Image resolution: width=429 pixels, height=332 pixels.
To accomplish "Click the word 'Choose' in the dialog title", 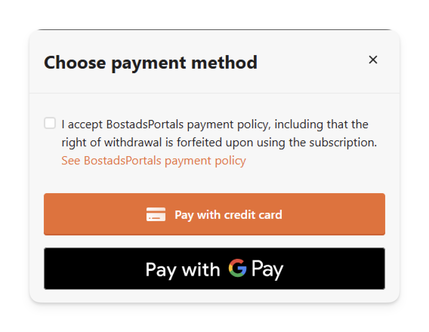I will [75, 63].
